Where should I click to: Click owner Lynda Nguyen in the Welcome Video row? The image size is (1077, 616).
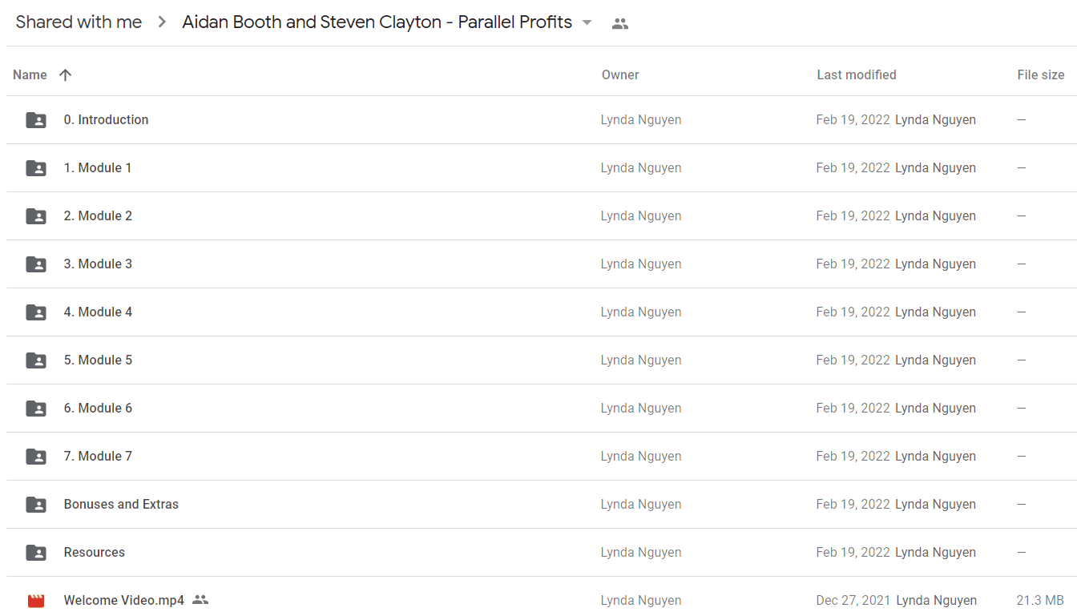click(x=641, y=600)
